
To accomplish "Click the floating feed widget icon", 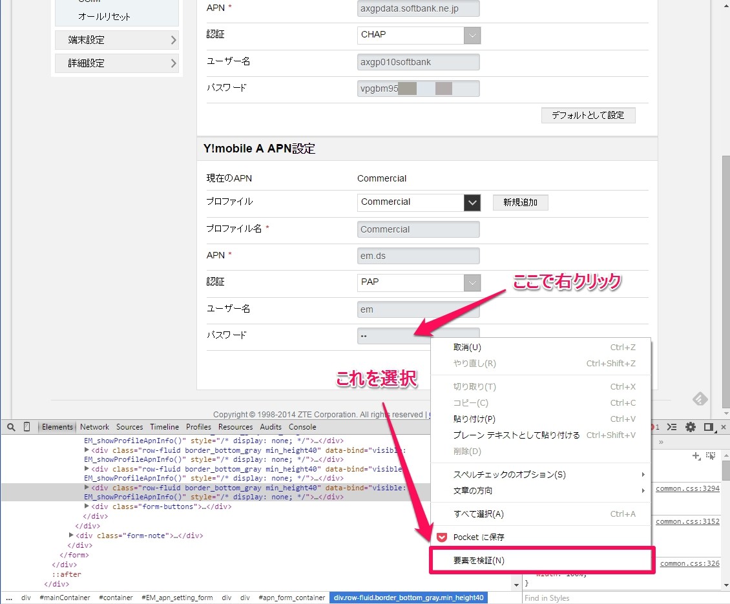I will point(700,399).
